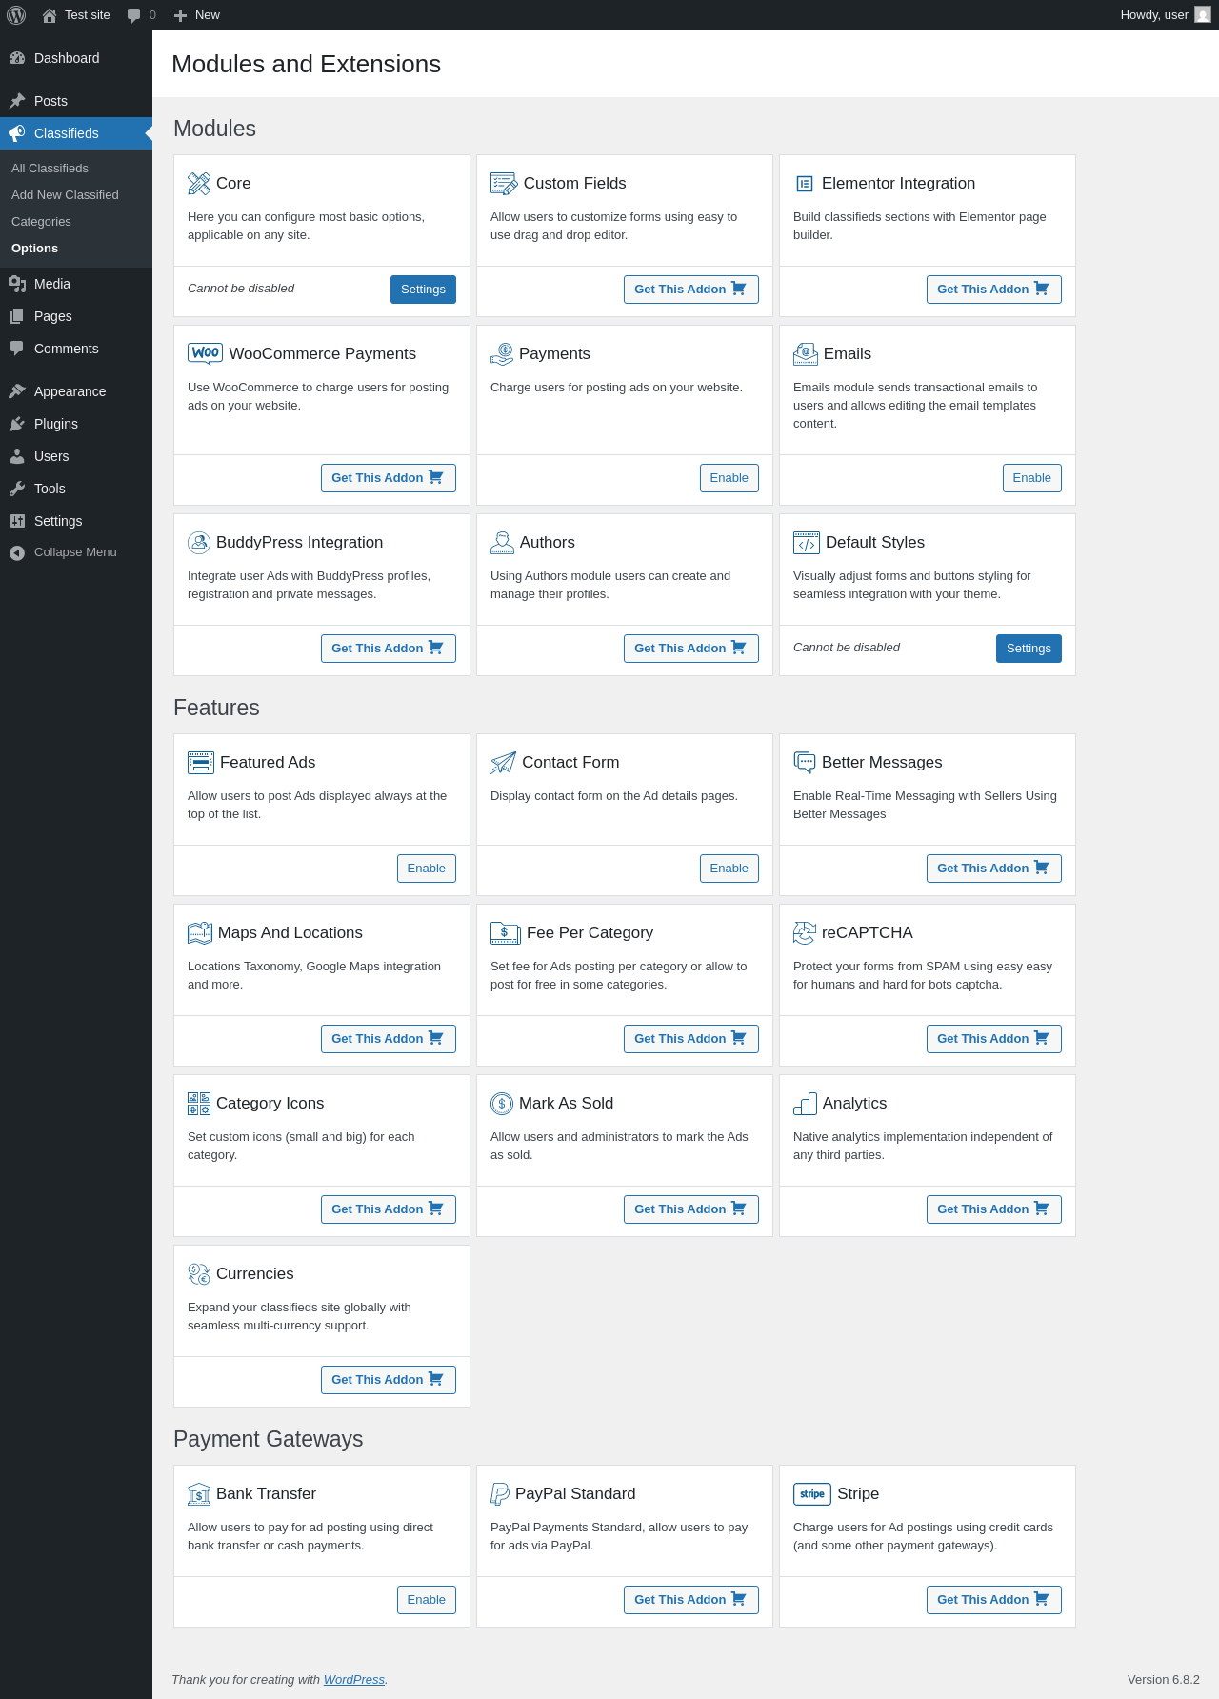Click Howdy, user account text

1154,15
